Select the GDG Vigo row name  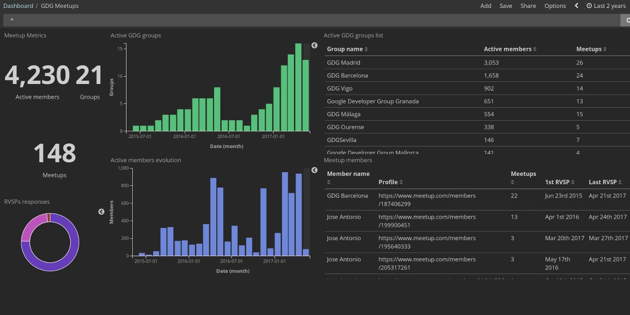tap(340, 88)
